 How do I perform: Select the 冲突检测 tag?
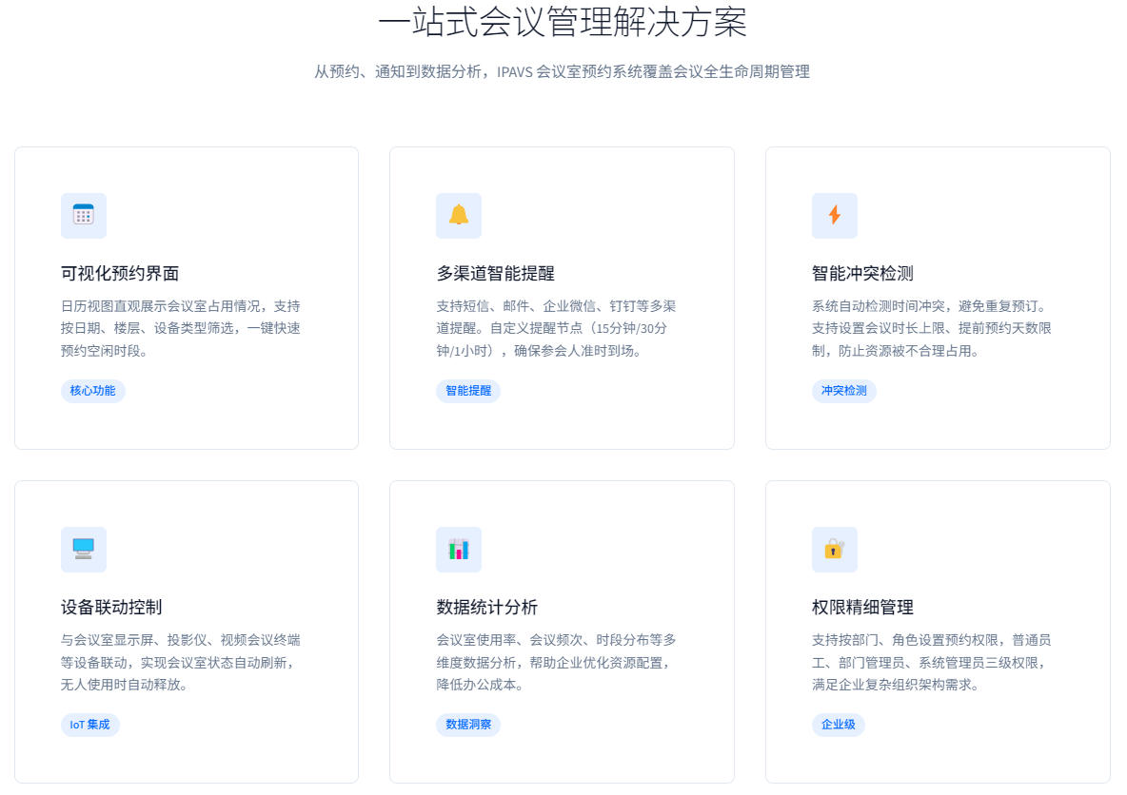point(843,391)
